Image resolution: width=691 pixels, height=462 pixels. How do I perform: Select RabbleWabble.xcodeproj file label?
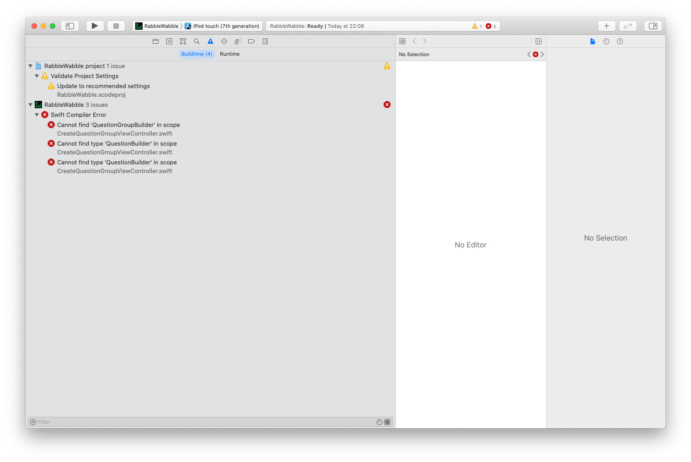coord(91,95)
